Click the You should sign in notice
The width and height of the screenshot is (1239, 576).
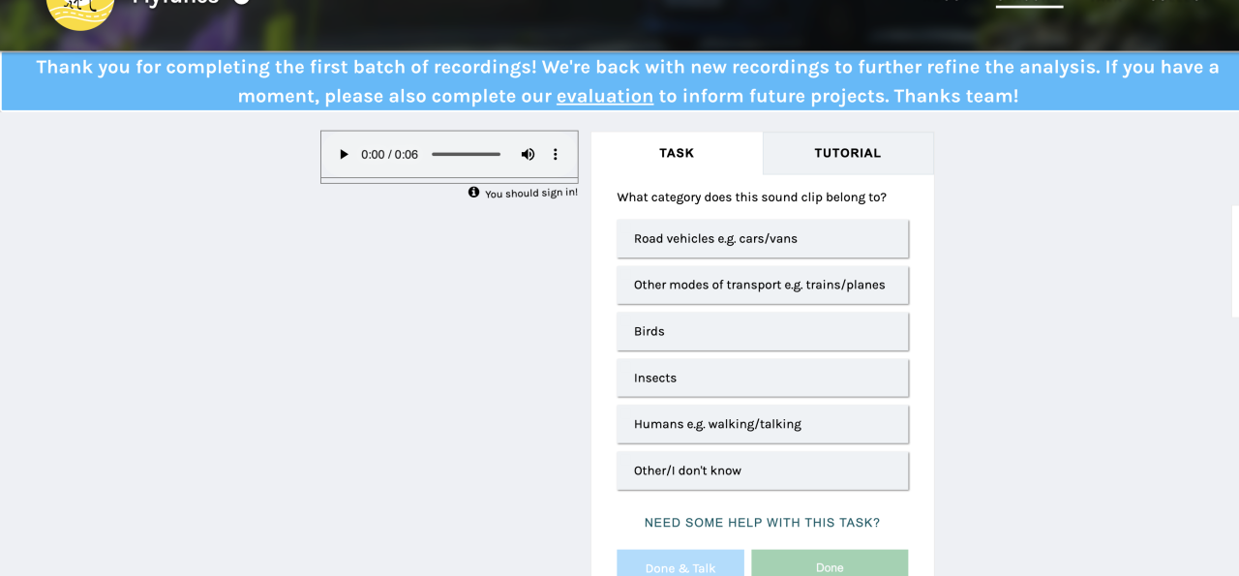pyautogui.click(x=531, y=193)
